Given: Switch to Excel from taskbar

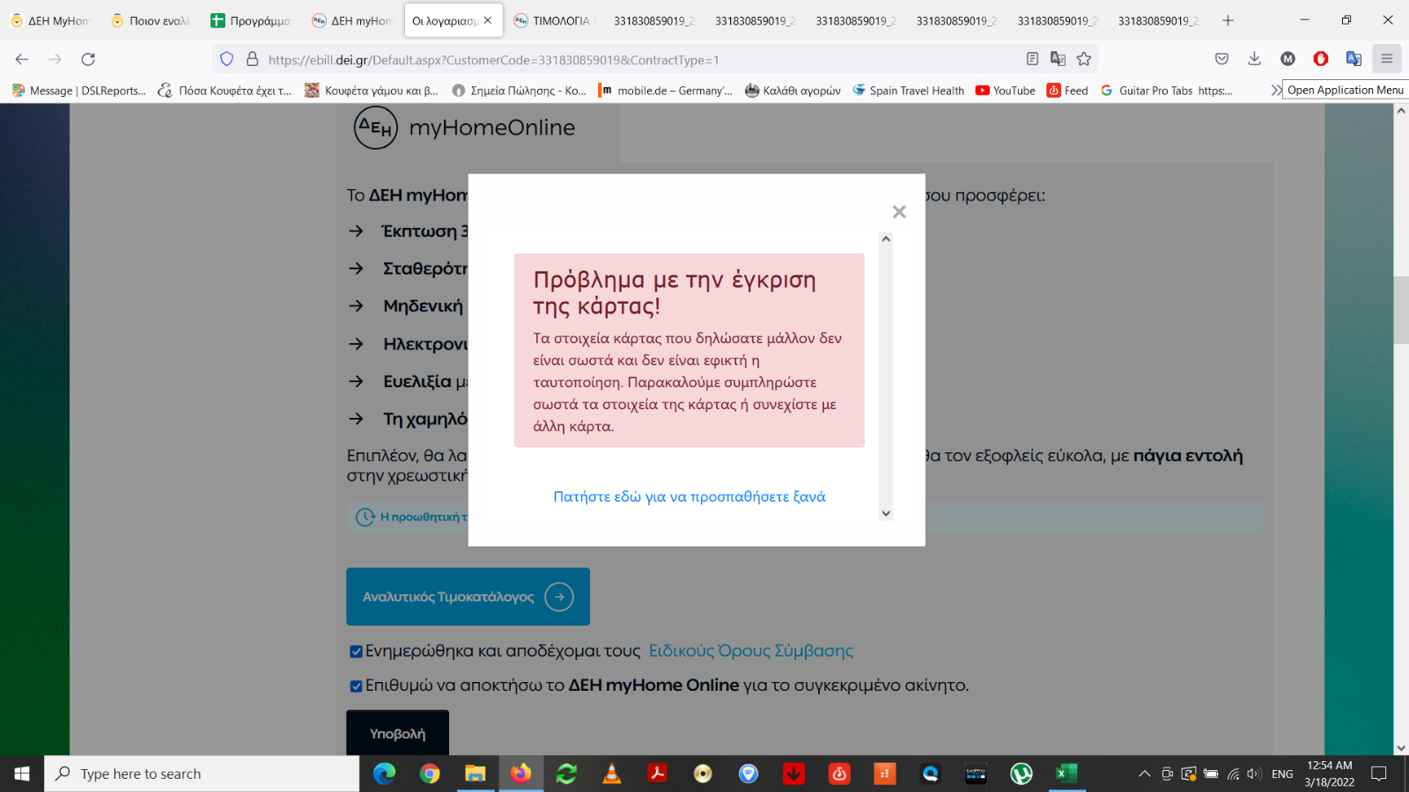Looking at the screenshot, I should tap(1066, 774).
